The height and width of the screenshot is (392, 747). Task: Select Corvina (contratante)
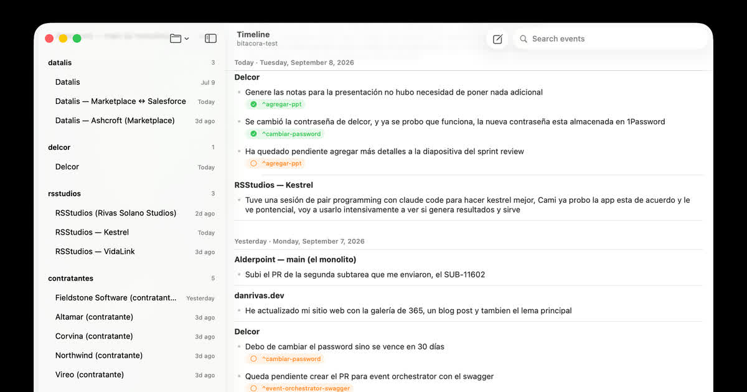coord(134,336)
